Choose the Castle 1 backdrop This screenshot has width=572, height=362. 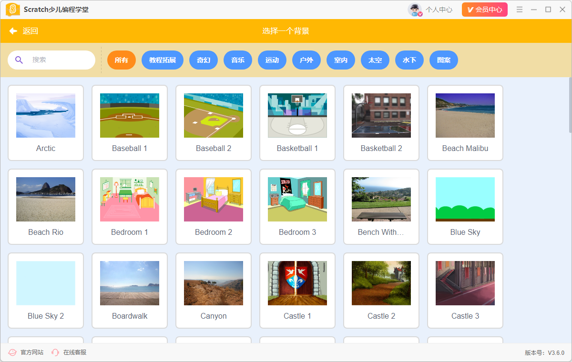coord(297,291)
